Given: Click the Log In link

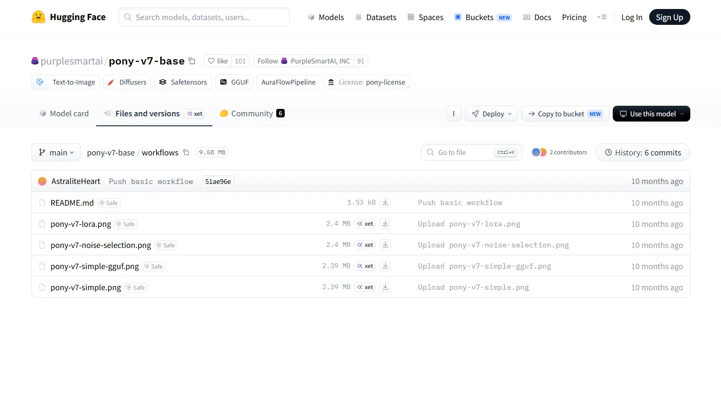Looking at the screenshot, I should pyautogui.click(x=632, y=17).
